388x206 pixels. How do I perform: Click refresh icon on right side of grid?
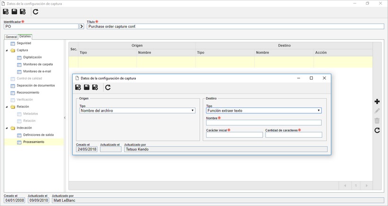click(x=377, y=130)
